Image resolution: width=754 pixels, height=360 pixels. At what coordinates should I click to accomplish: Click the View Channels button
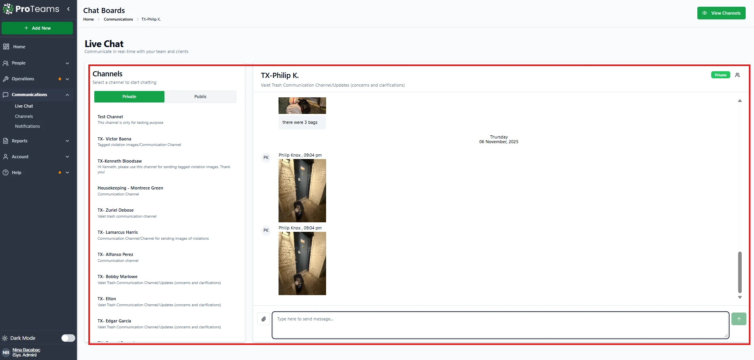(721, 13)
